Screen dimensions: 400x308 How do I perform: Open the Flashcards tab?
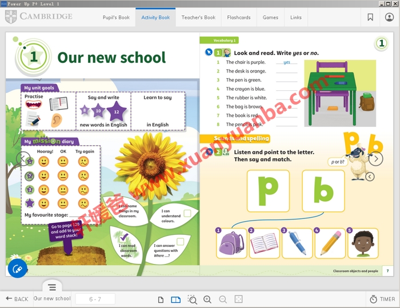(239, 17)
